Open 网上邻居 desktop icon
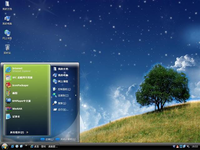Screen dimensions: 200x150 click(7, 34)
